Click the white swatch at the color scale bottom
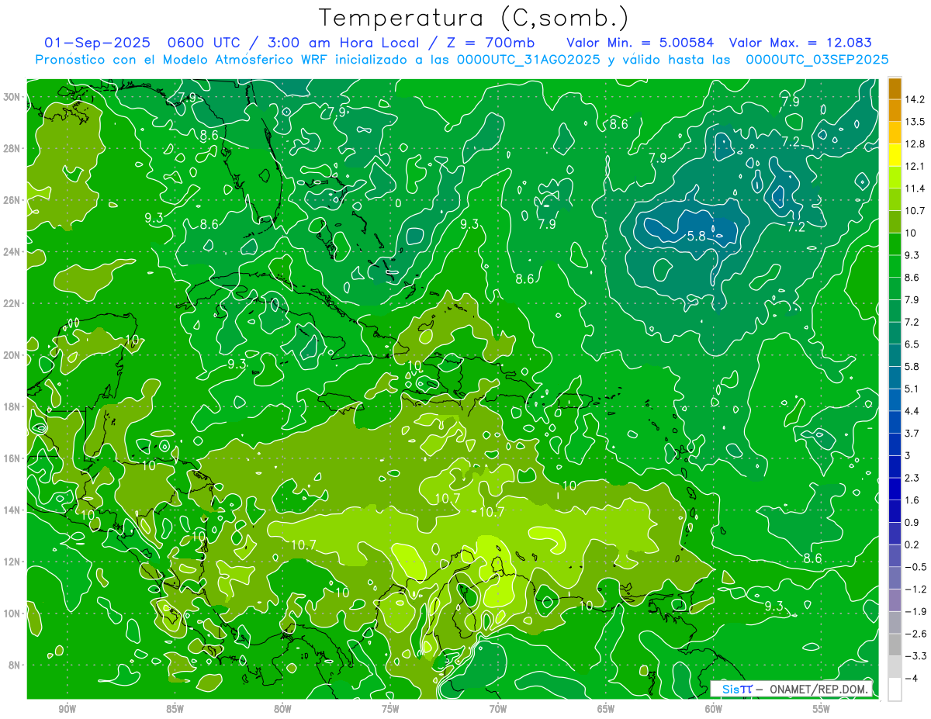The image size is (931, 719). (895, 689)
